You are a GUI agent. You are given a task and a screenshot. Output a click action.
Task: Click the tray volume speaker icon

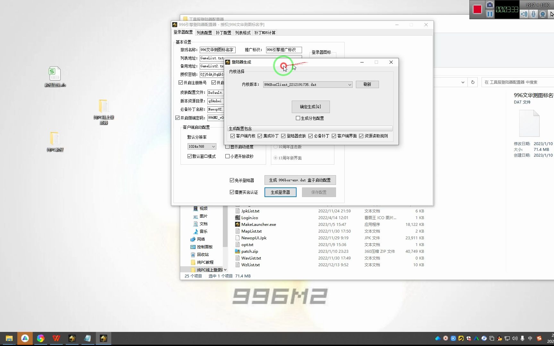tap(515, 338)
